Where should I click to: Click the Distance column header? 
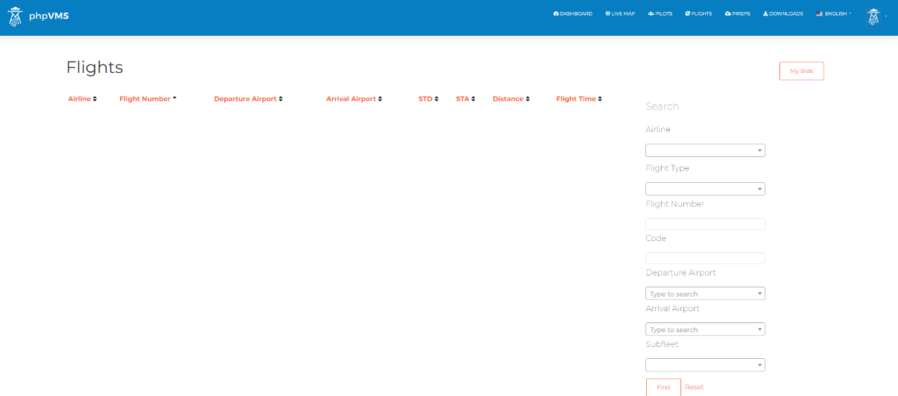tap(508, 99)
